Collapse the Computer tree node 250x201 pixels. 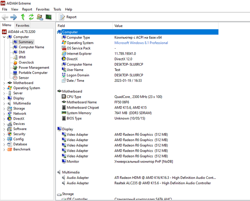[4, 37]
